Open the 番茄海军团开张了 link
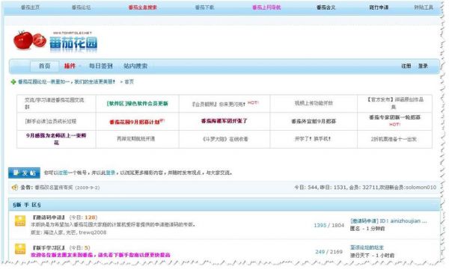Viewport: 449px width, 269px height. tap(224, 121)
